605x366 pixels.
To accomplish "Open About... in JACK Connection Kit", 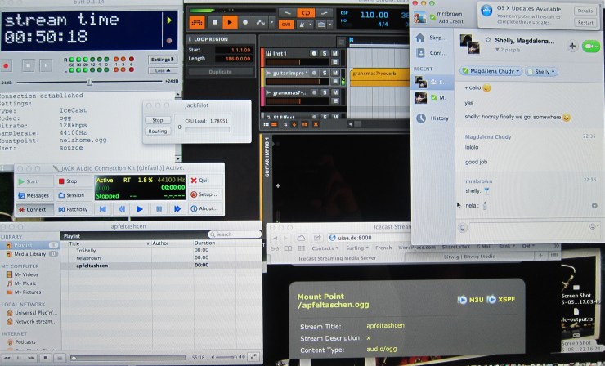I will (206, 208).
